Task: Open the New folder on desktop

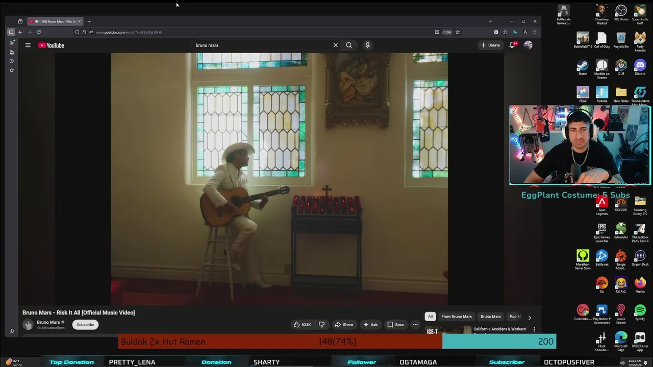Action: click(x=621, y=95)
